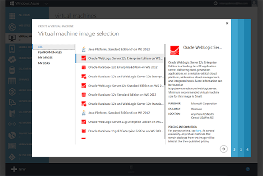Screen dimensions: 263x176
Task: Select Oracle Database 12c Enterprise Edition image
Action: pyautogui.click(x=120, y=67)
